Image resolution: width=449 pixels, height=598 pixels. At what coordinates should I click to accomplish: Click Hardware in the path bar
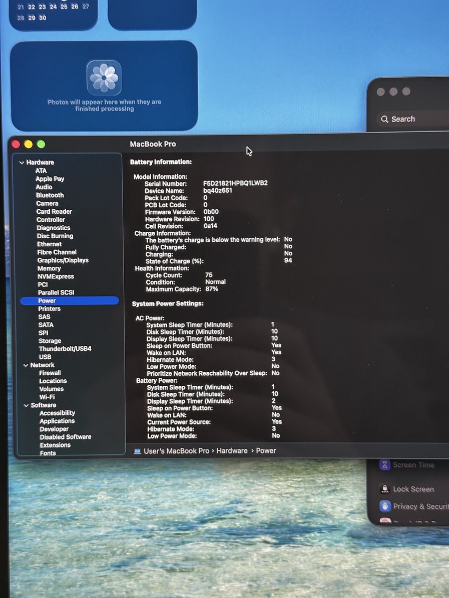(x=232, y=451)
